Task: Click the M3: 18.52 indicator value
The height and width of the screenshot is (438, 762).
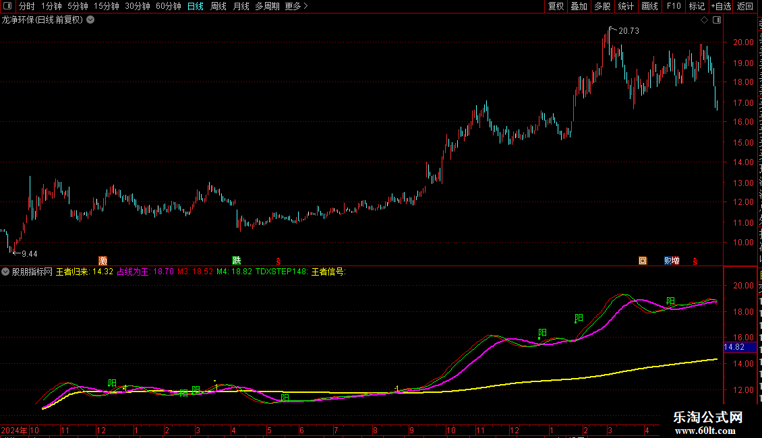Action: [x=195, y=272]
